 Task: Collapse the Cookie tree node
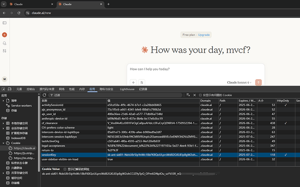[3, 143]
